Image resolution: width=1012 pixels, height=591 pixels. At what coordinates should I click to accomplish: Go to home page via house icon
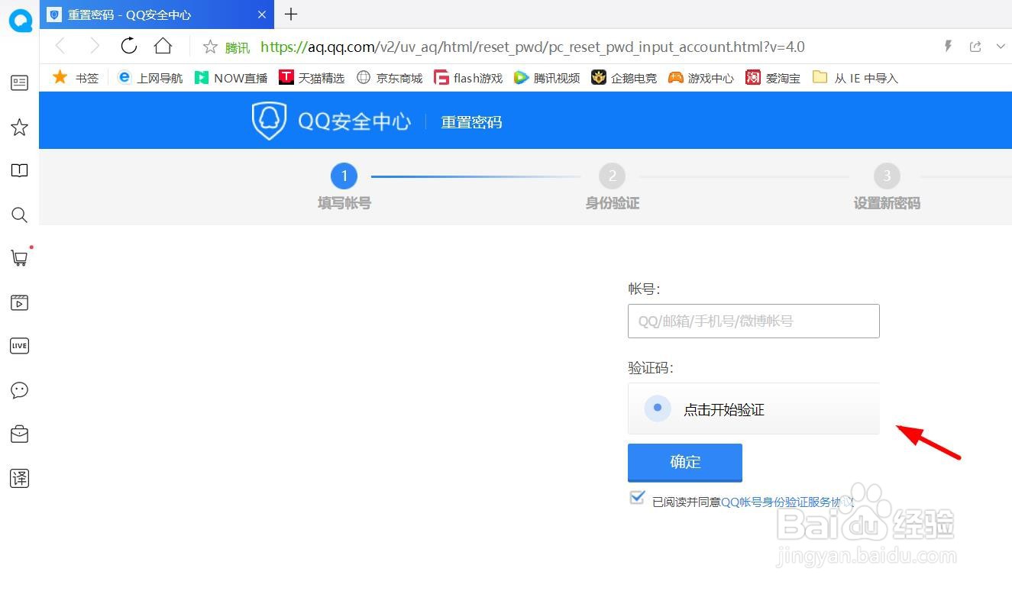pyautogui.click(x=163, y=46)
